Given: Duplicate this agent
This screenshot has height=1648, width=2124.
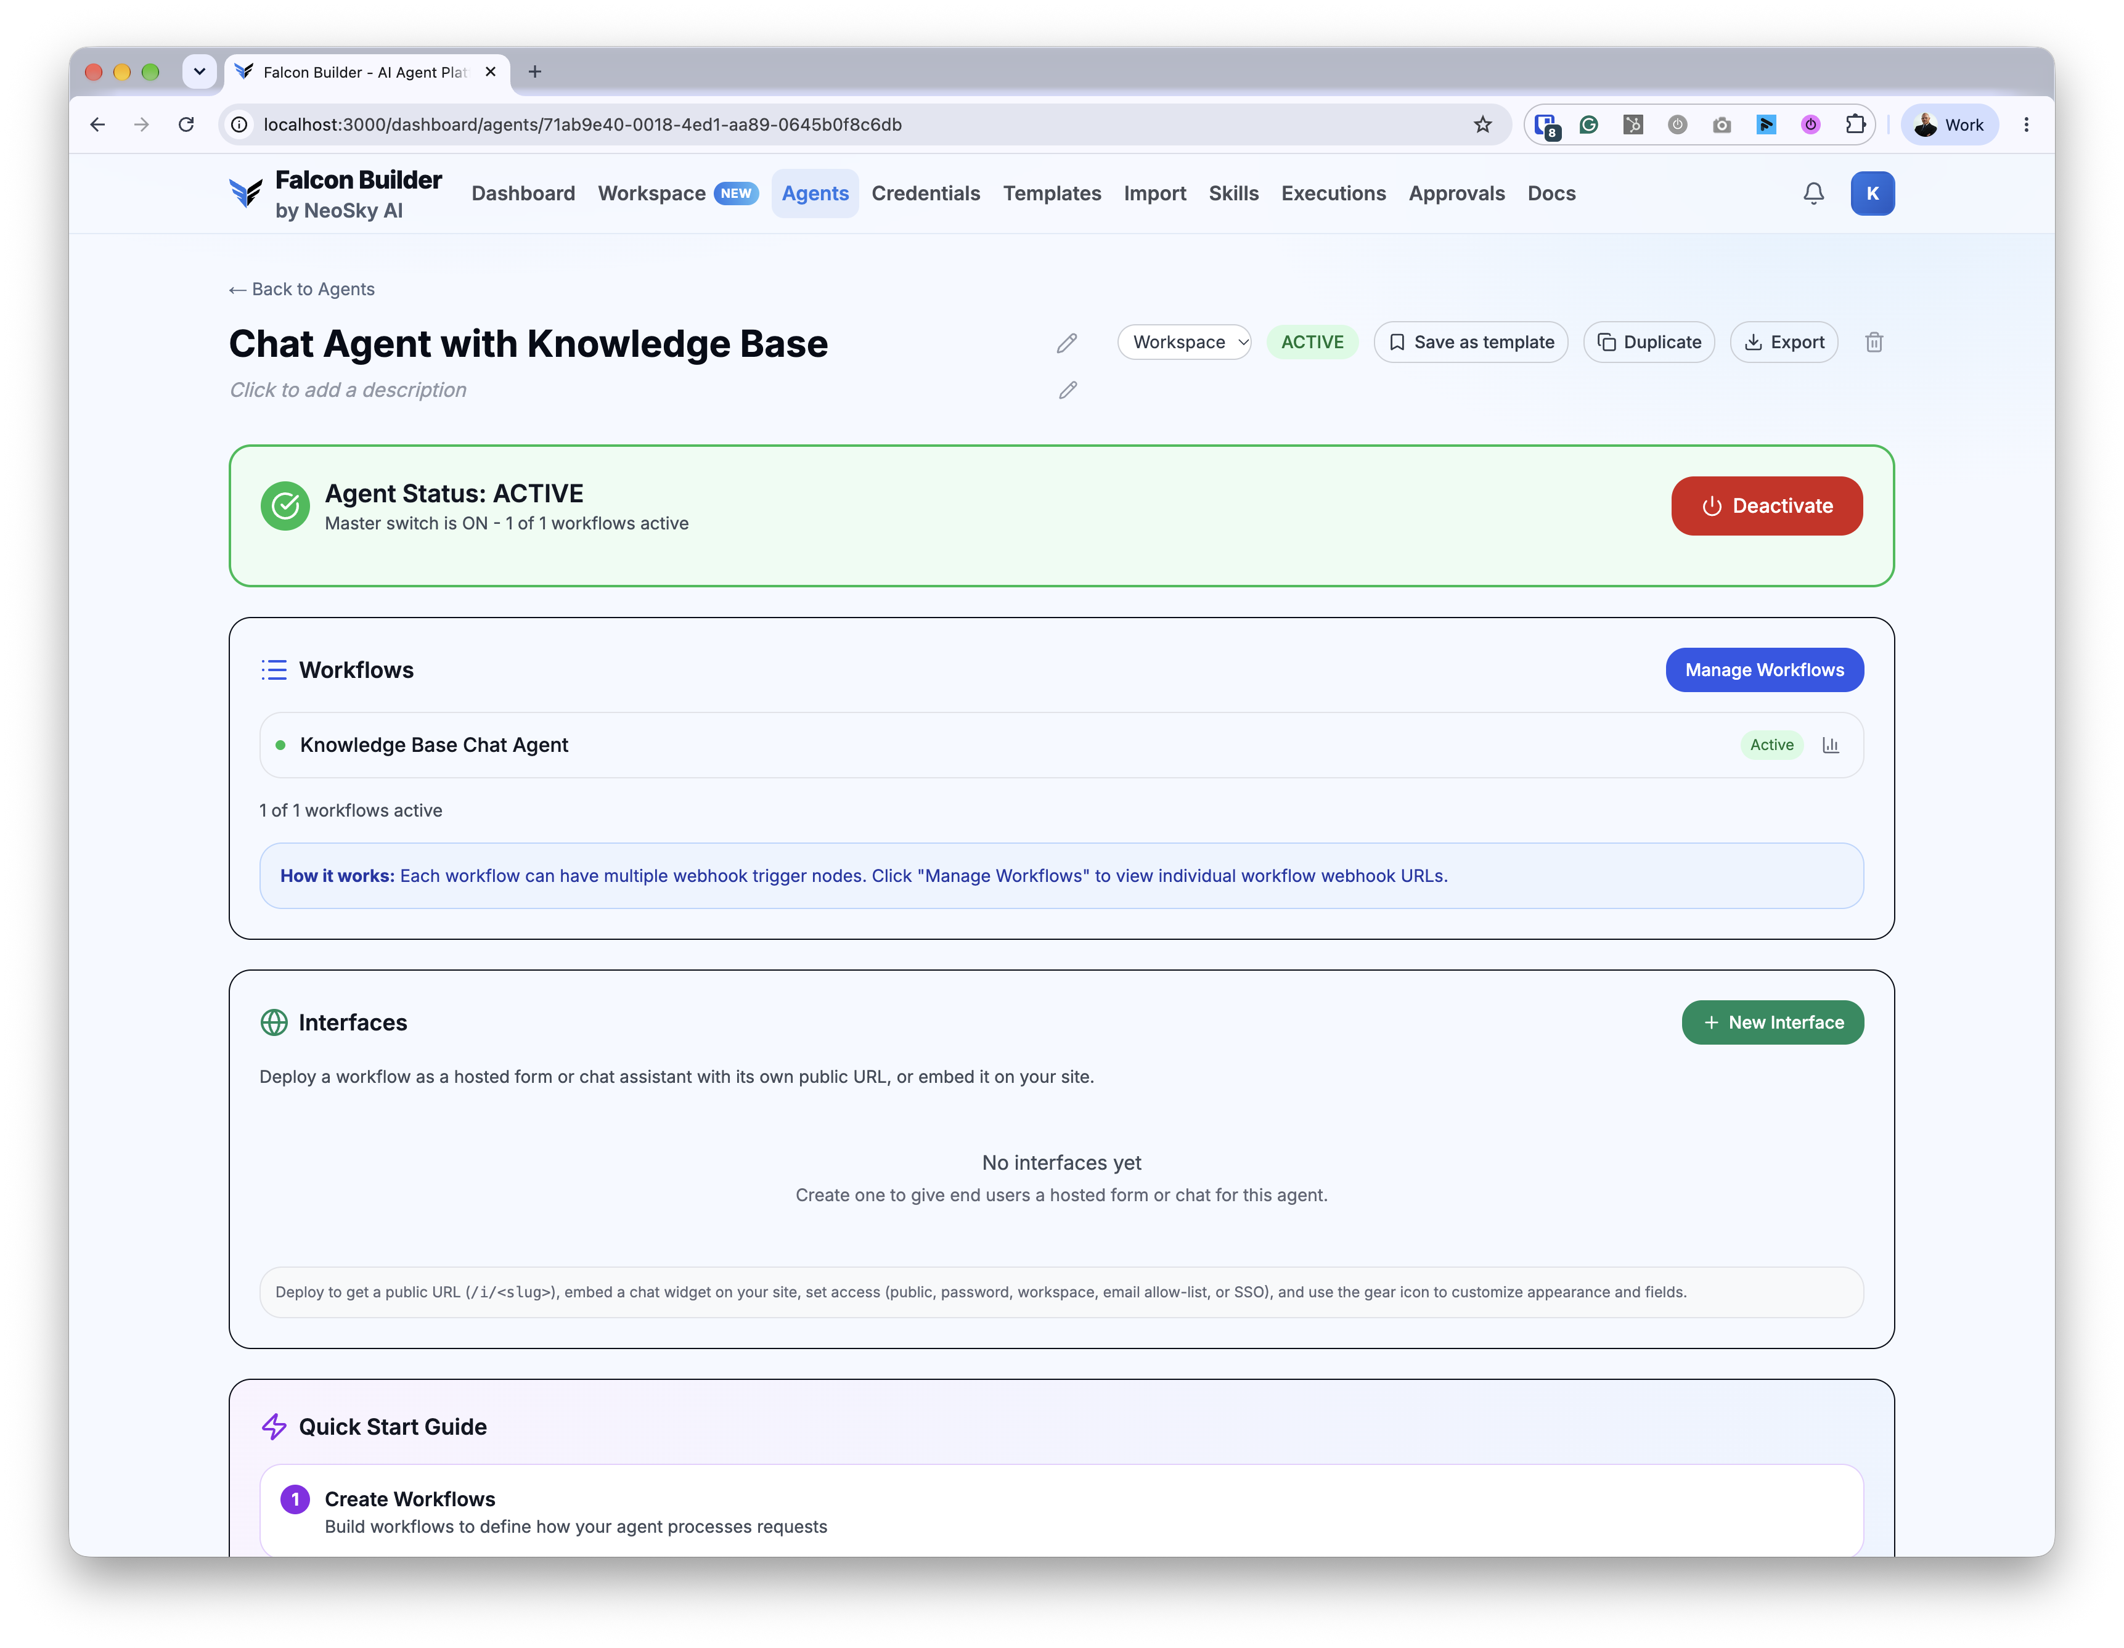Looking at the screenshot, I should coord(1648,342).
